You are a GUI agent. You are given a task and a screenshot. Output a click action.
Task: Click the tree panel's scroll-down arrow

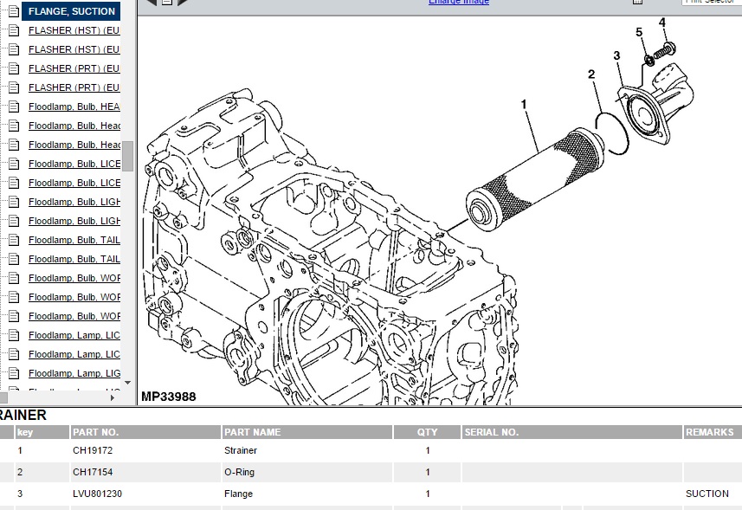pyautogui.click(x=128, y=382)
